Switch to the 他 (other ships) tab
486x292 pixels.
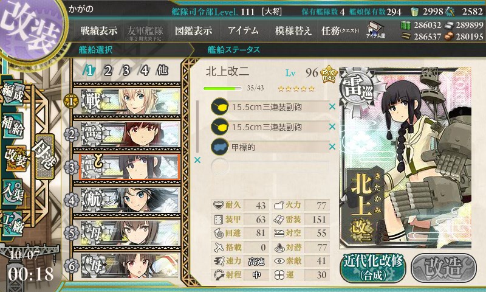(x=162, y=71)
